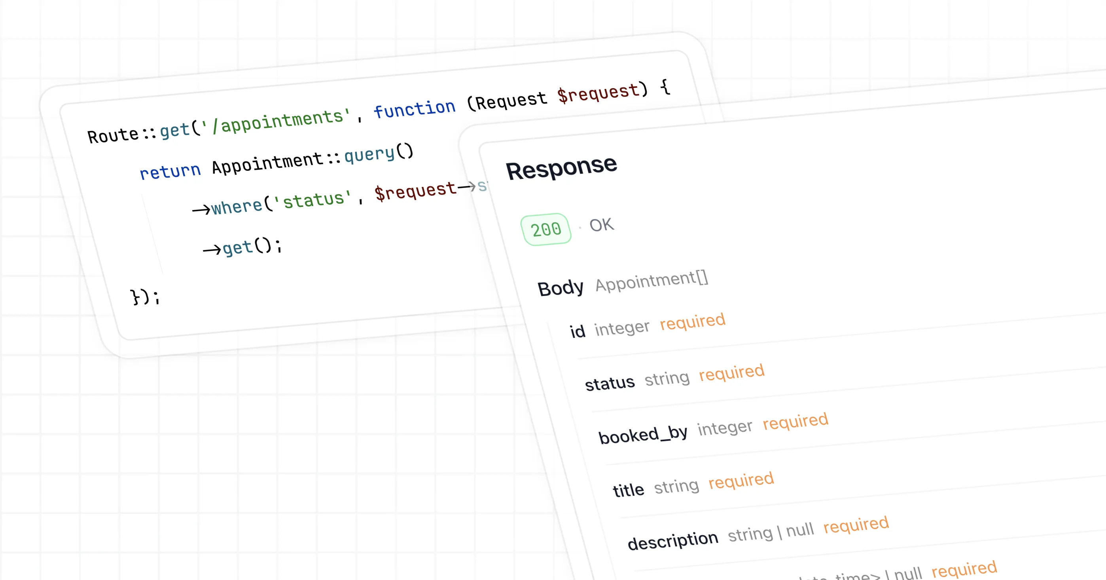Screen dimensions: 1106x580
Task: Click the ->get(); line in code
Action: coord(242,248)
